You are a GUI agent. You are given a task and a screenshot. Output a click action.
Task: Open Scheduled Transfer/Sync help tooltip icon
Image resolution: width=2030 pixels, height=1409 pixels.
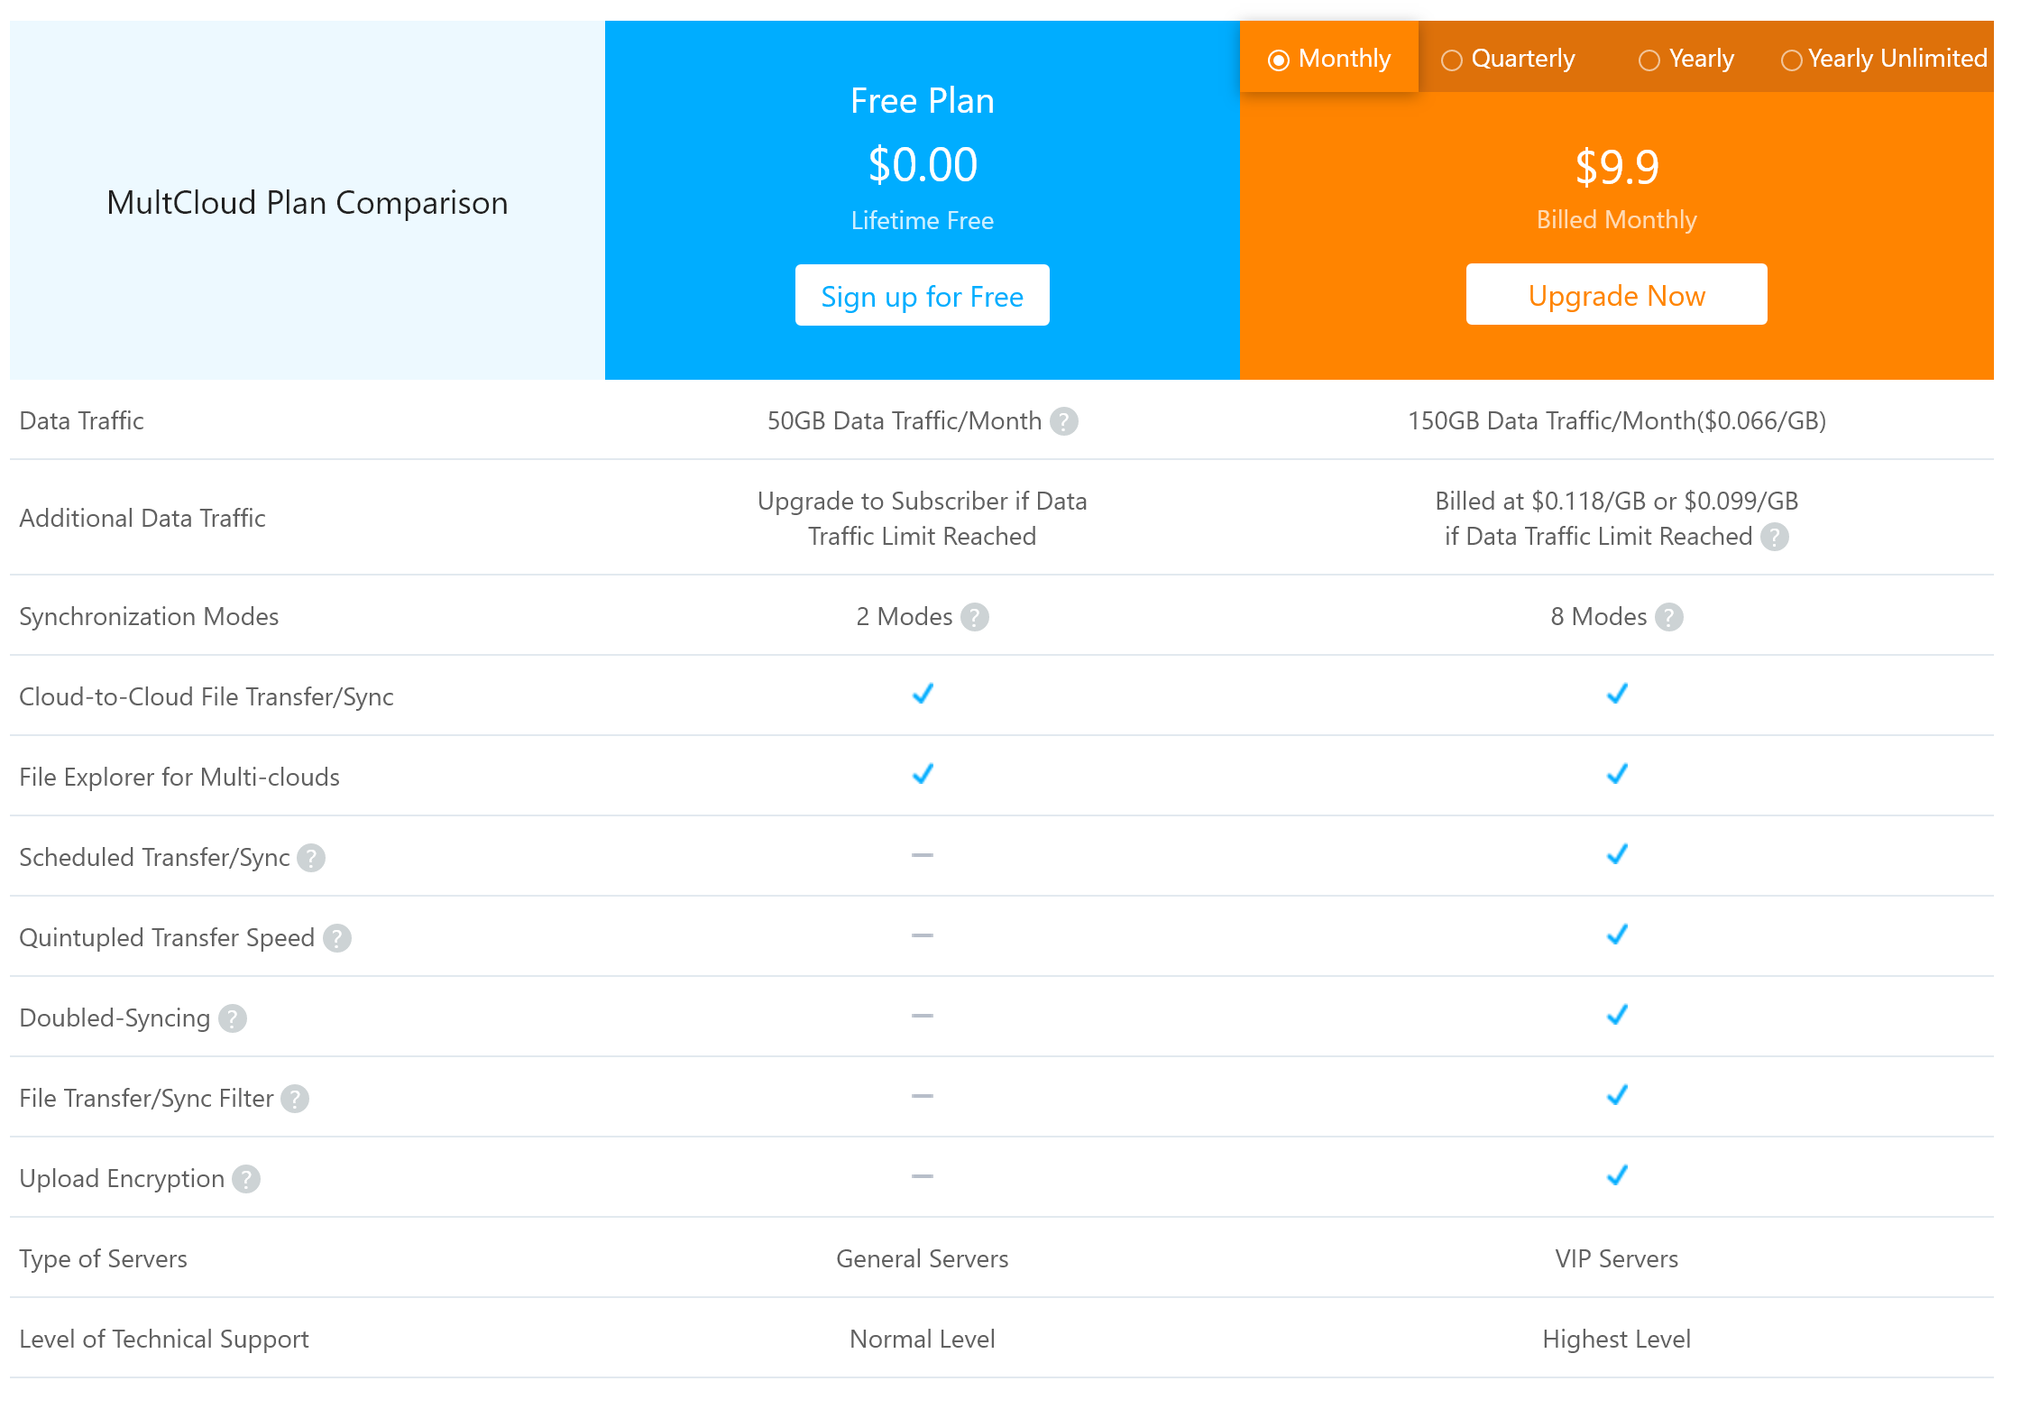tap(311, 858)
